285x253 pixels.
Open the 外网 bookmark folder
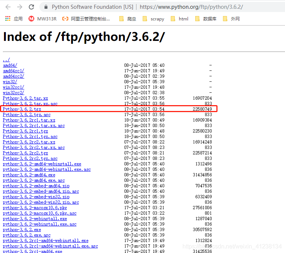click(231, 19)
